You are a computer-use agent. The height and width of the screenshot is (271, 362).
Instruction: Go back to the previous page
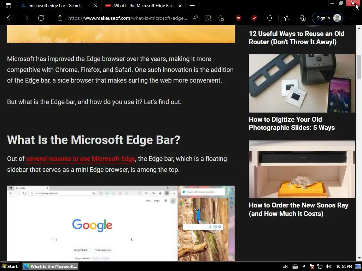click(x=10, y=18)
